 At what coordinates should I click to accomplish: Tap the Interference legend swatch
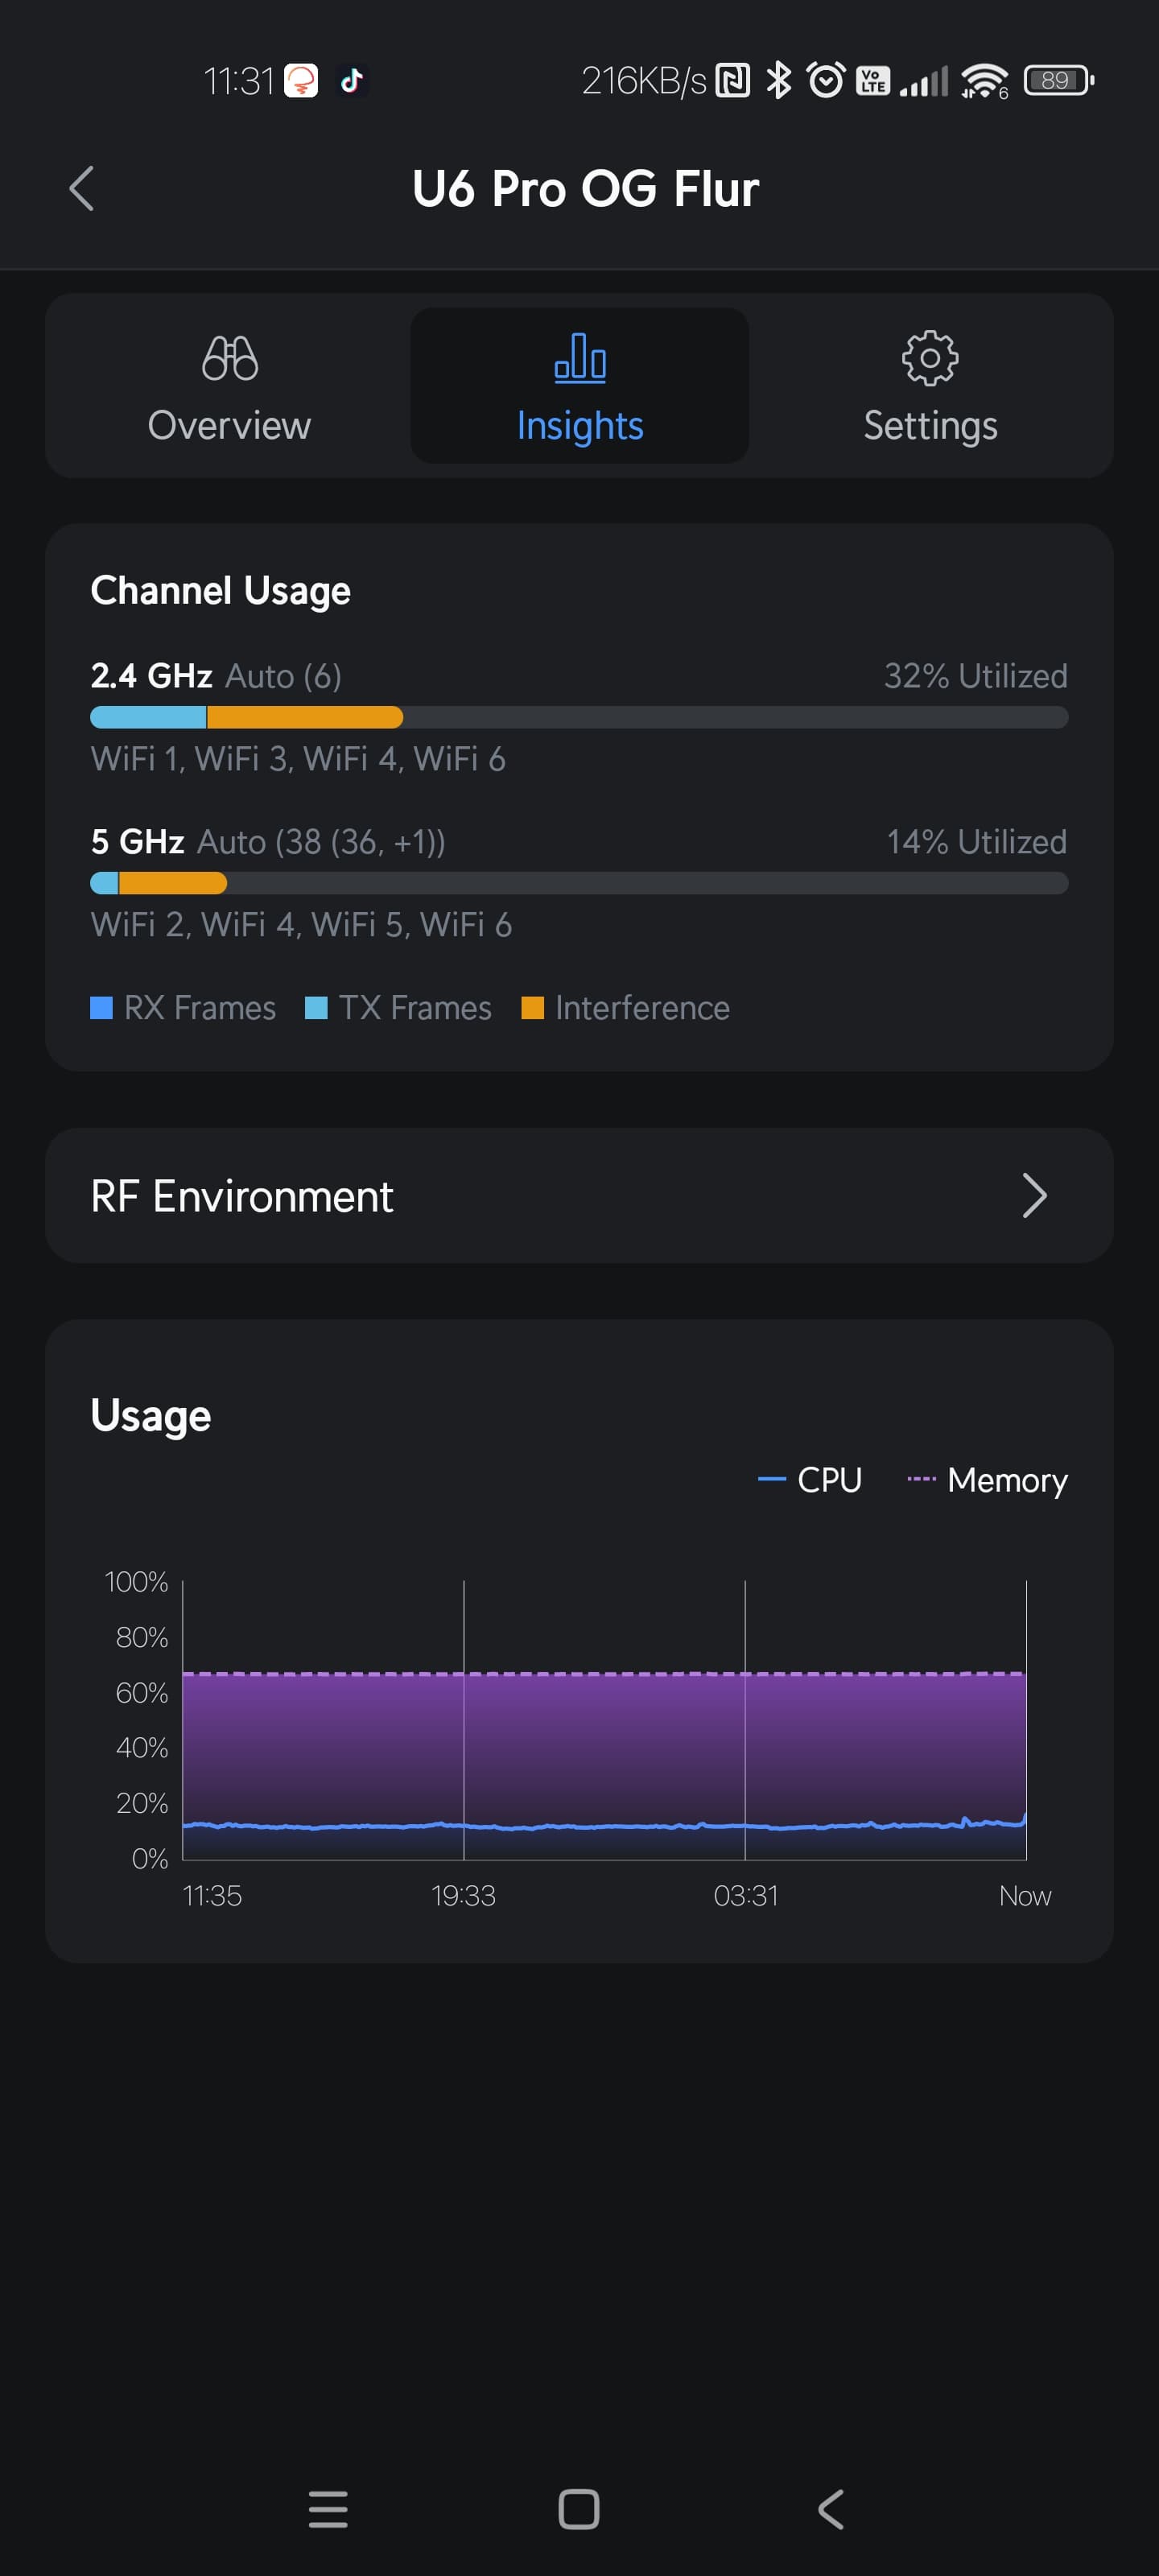click(x=533, y=1008)
